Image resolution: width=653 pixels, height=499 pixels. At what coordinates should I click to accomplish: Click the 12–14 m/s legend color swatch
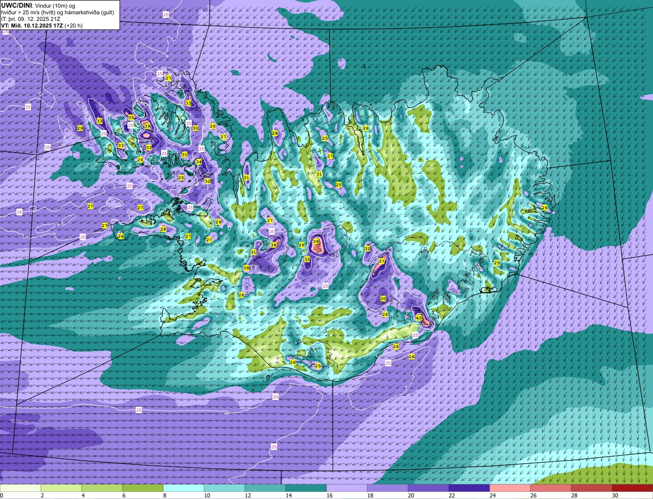tap(265, 488)
